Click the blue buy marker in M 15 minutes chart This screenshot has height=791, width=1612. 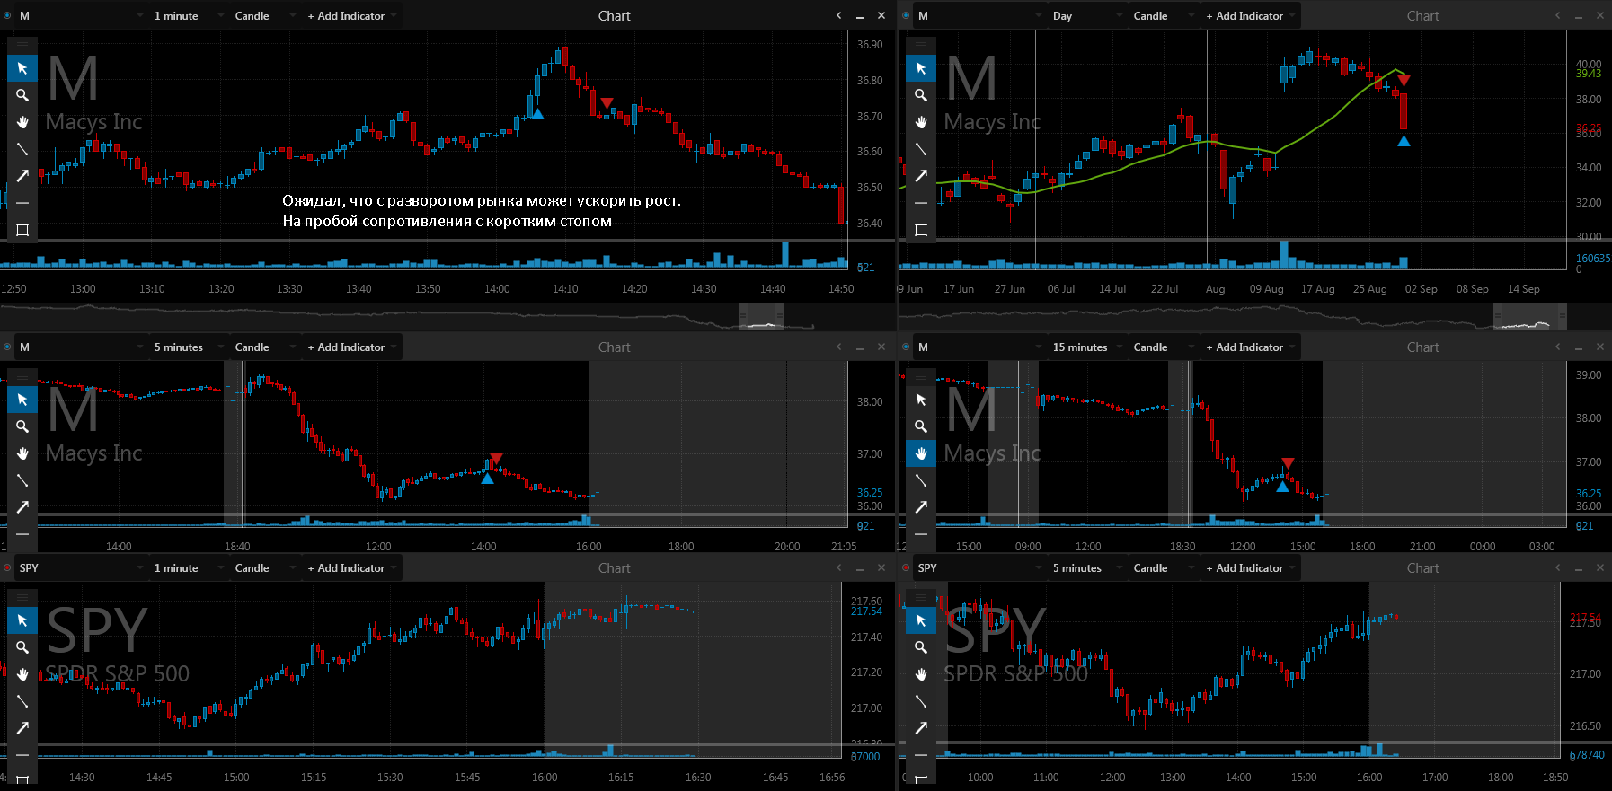(x=1283, y=487)
